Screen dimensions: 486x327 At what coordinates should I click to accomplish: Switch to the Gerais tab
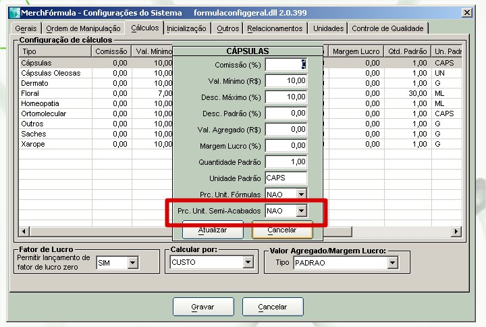tap(26, 28)
